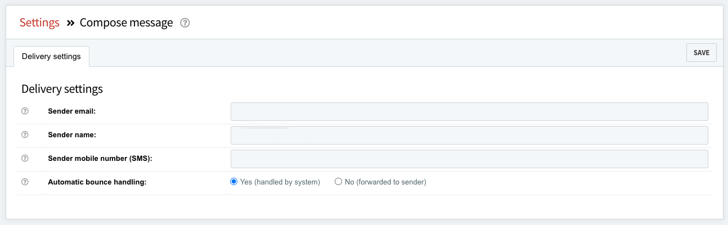Open help icon beside Compose message title
Image resolution: width=728 pixels, height=225 pixels.
point(185,23)
